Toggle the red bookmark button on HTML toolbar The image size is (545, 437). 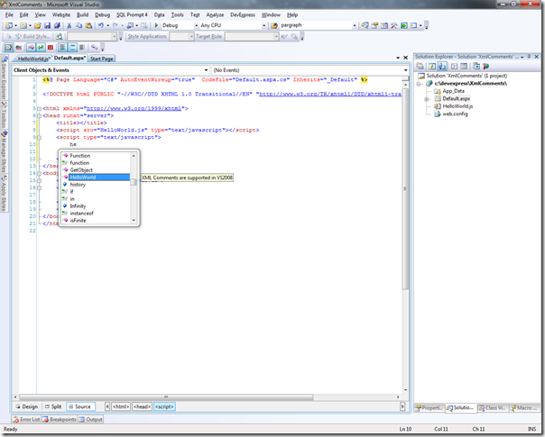(51, 47)
